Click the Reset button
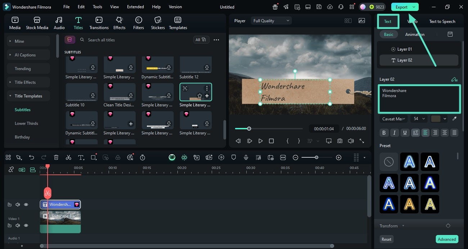 (x=387, y=239)
